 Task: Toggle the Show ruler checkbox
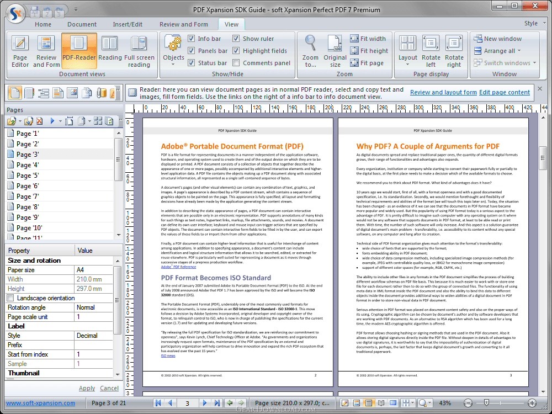tap(236, 39)
